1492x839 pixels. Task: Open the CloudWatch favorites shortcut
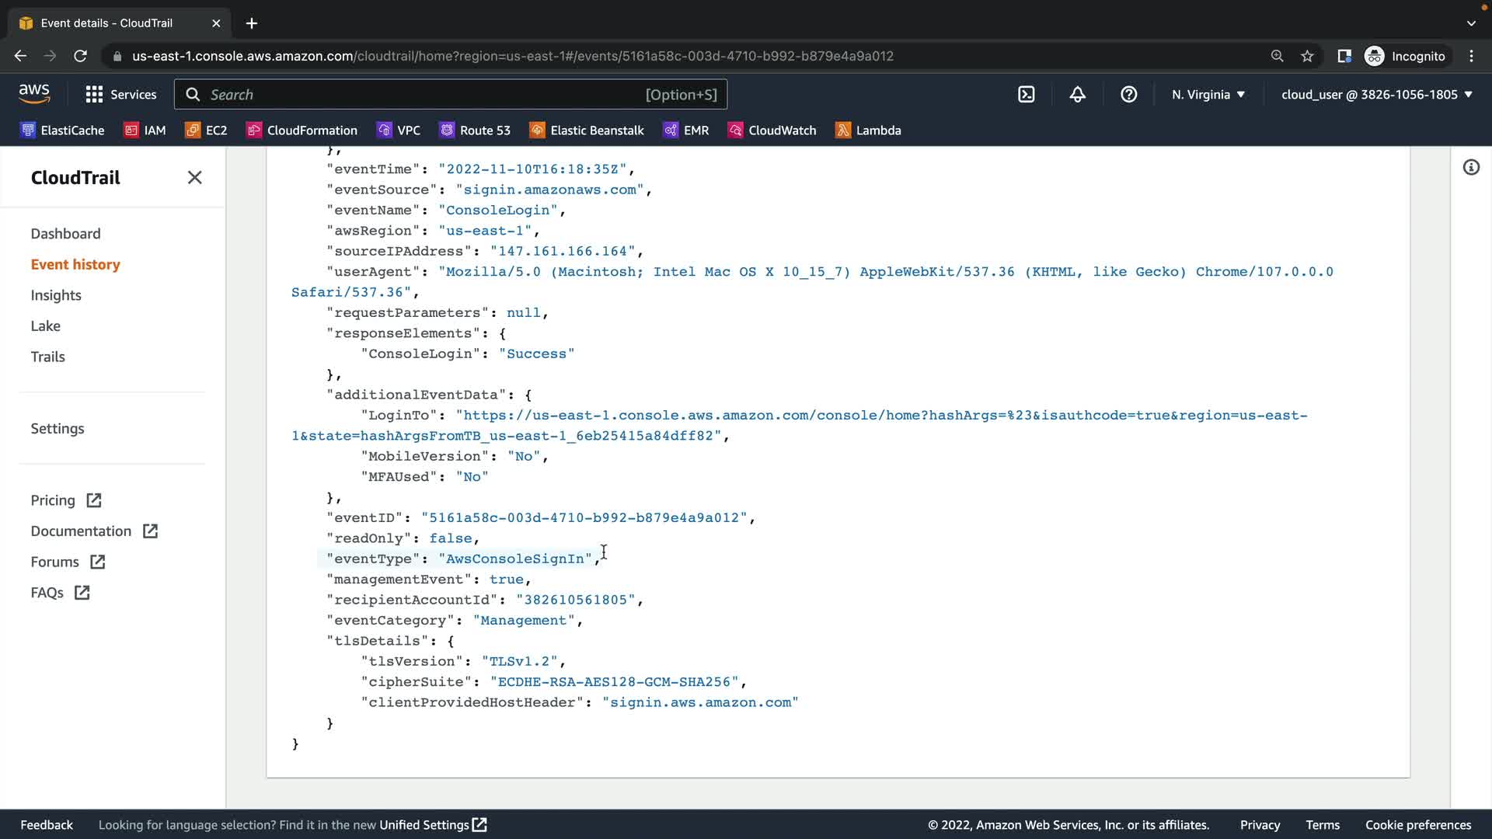772,131
